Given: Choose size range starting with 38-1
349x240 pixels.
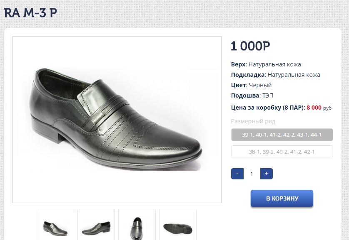Looking at the screenshot, I should click(x=282, y=152).
